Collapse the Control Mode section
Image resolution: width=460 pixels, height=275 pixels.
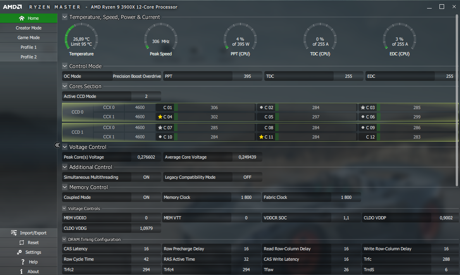[65, 66]
